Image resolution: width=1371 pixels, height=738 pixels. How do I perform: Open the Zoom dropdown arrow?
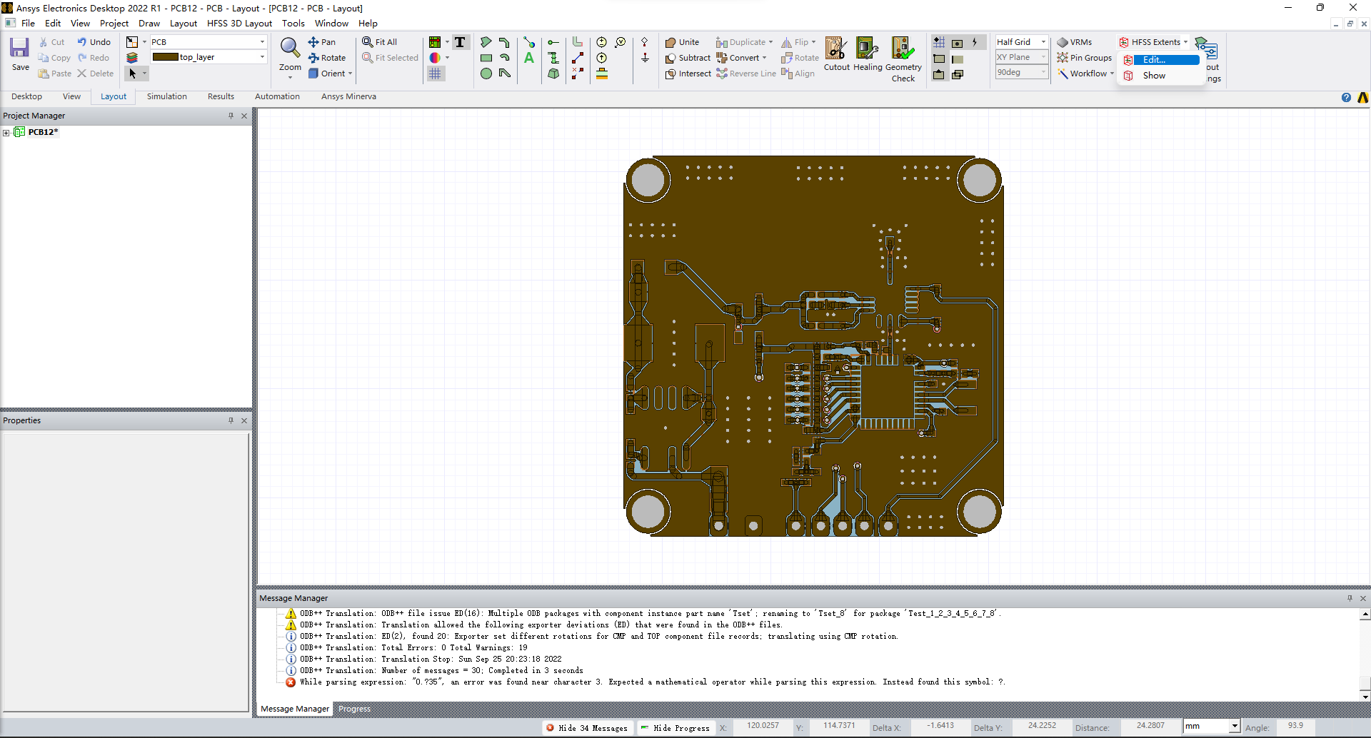click(x=290, y=77)
